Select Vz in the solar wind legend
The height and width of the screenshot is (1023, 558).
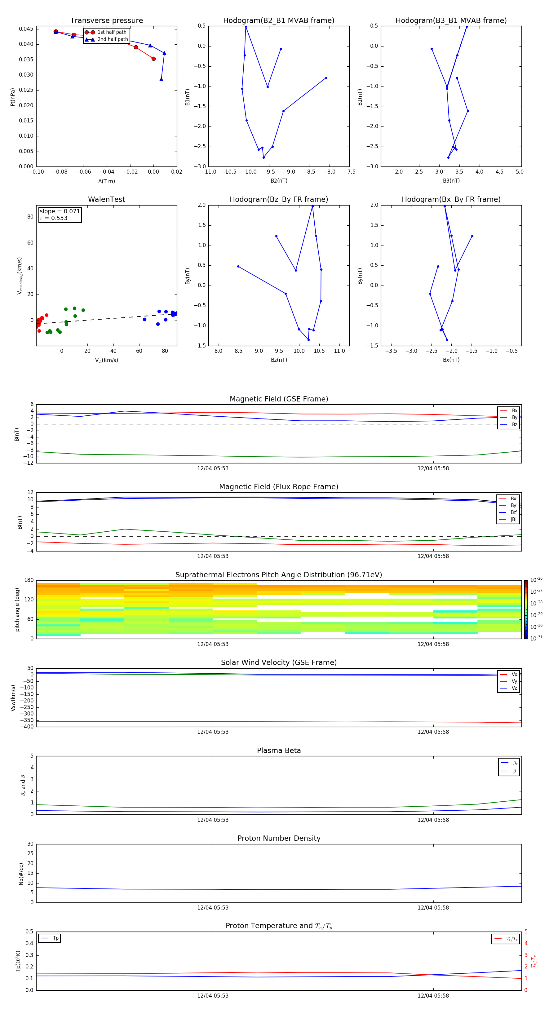click(x=509, y=688)
